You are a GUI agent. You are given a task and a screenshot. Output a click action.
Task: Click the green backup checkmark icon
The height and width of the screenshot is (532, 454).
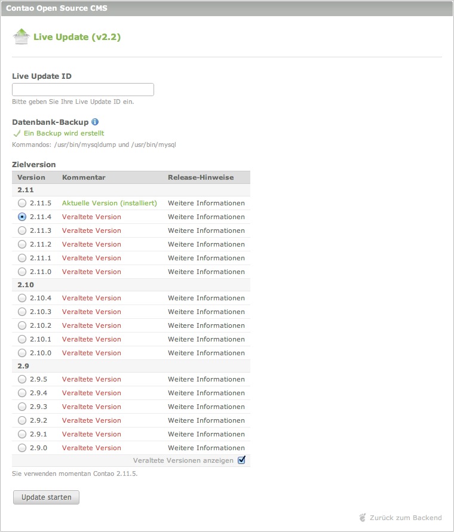pos(17,133)
